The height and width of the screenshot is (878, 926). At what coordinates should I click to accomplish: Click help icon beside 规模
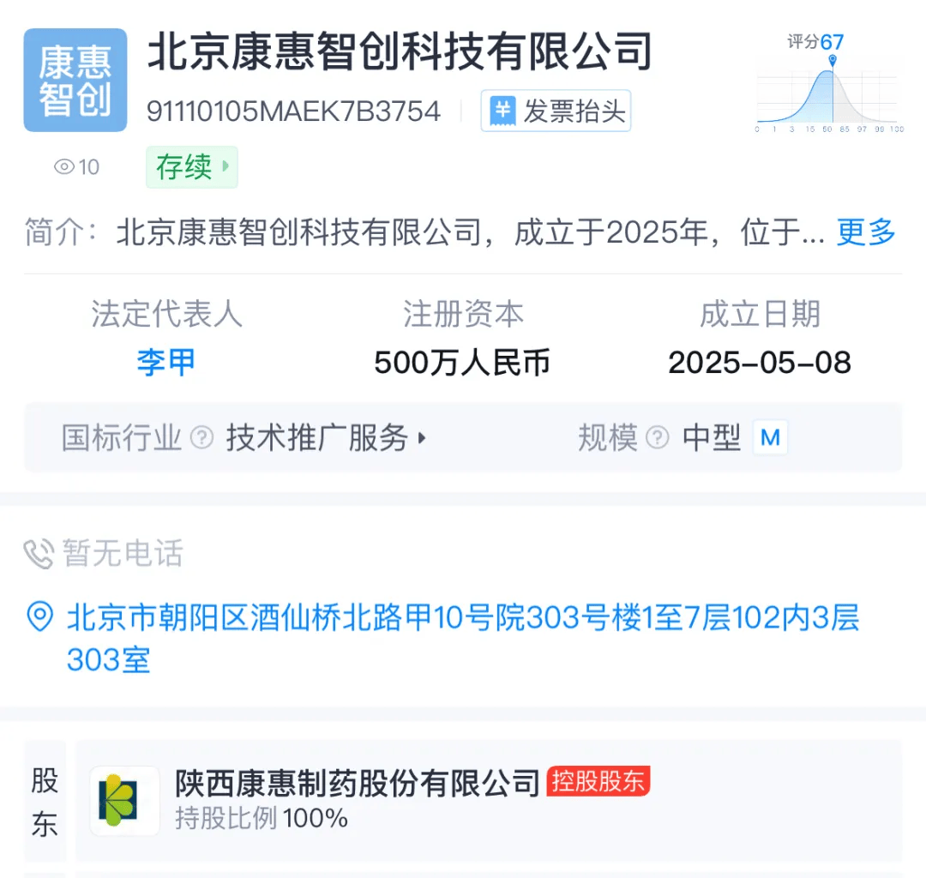point(658,437)
